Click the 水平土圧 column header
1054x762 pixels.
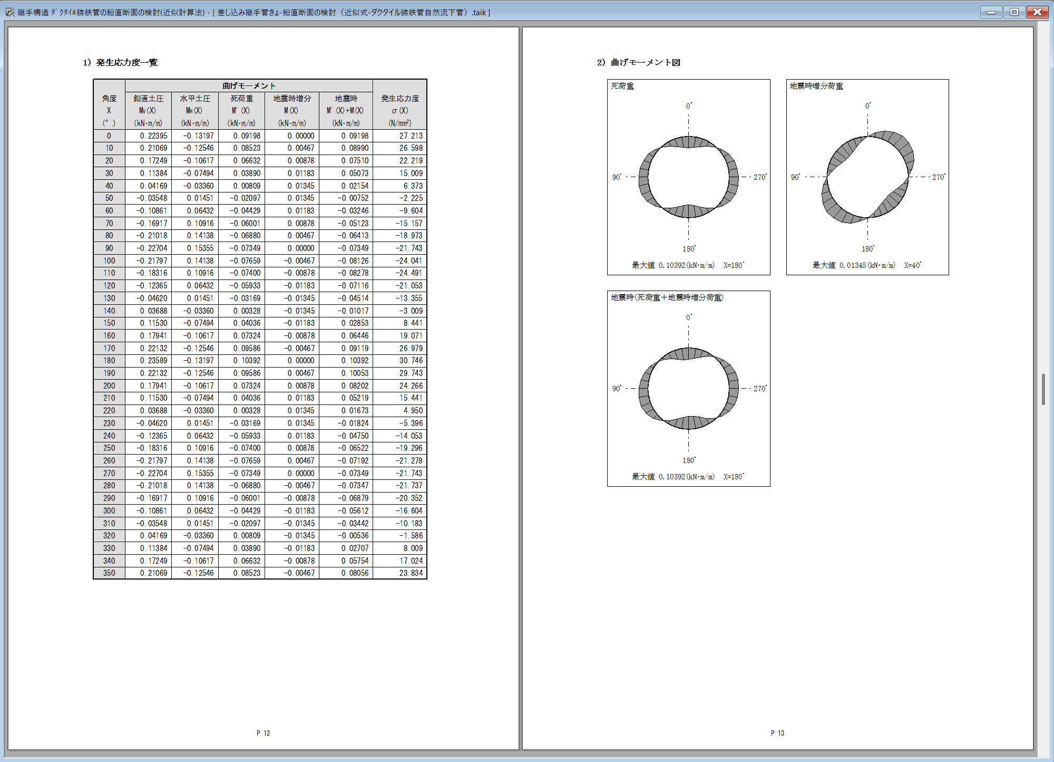pos(195,99)
